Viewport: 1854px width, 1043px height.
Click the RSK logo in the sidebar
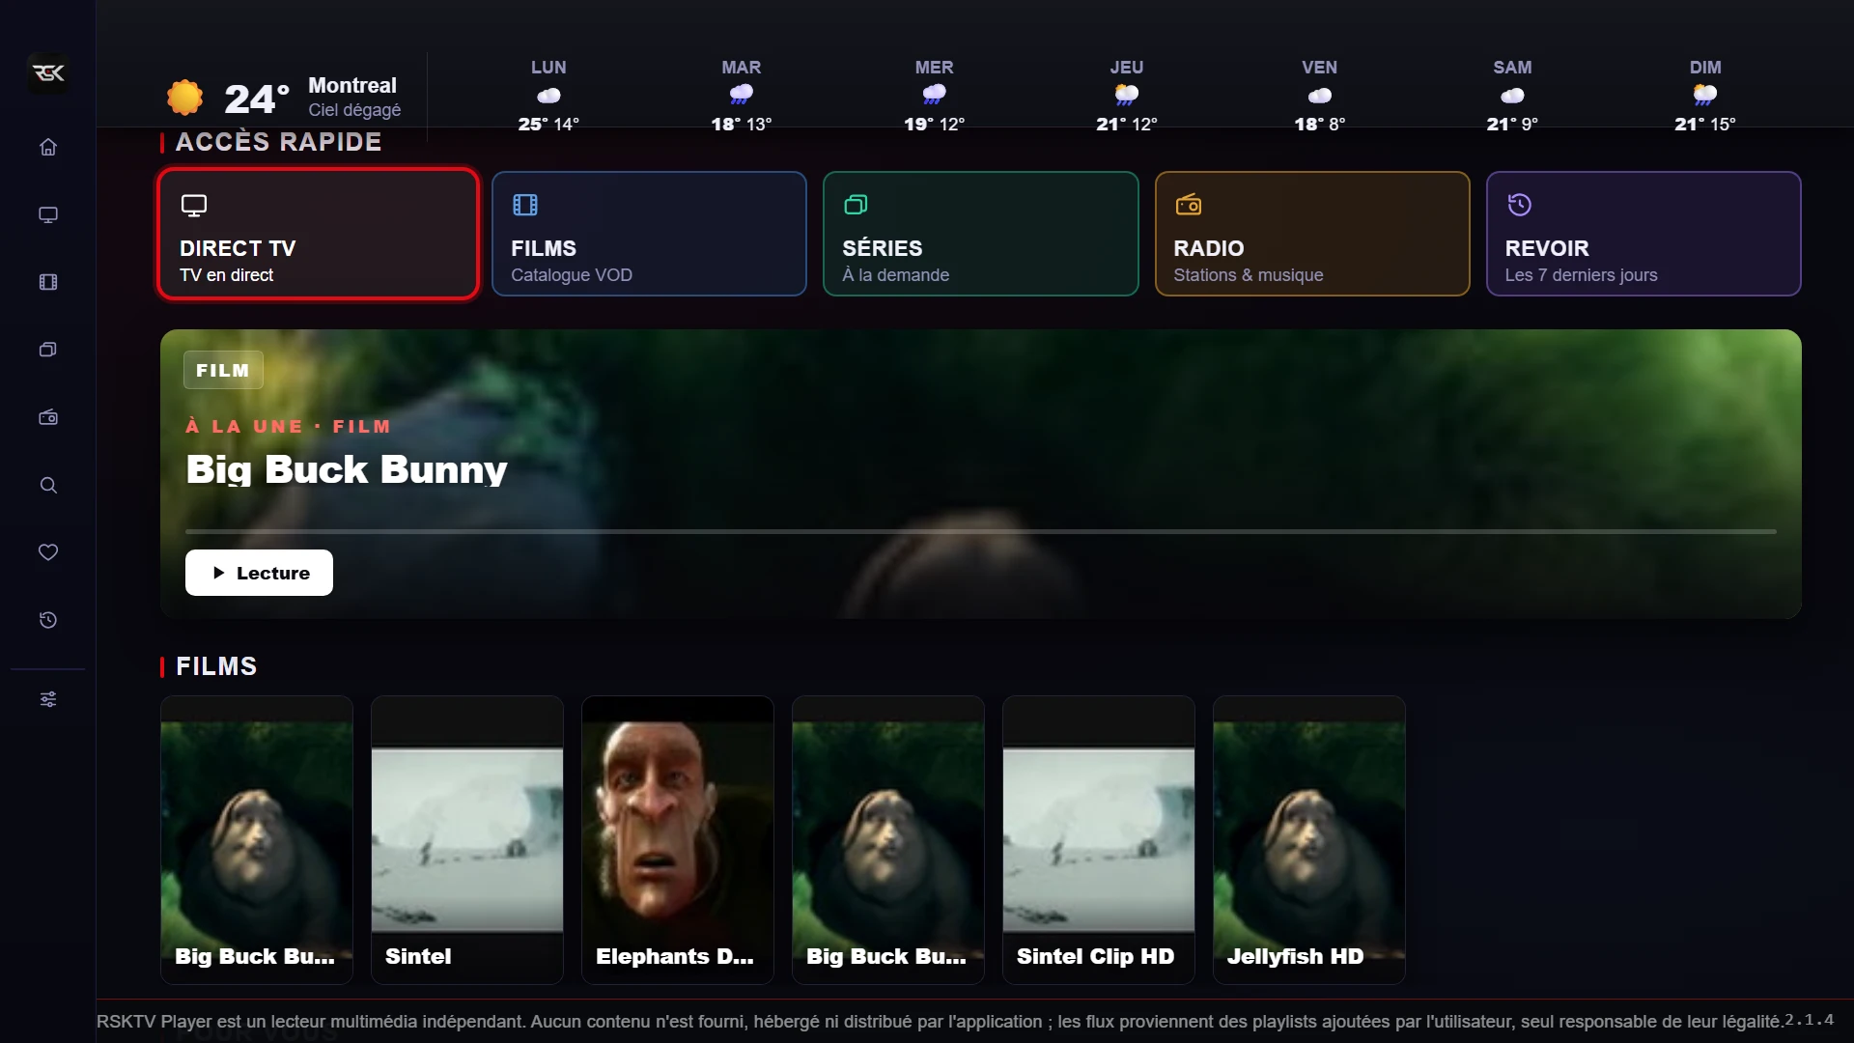(x=48, y=73)
